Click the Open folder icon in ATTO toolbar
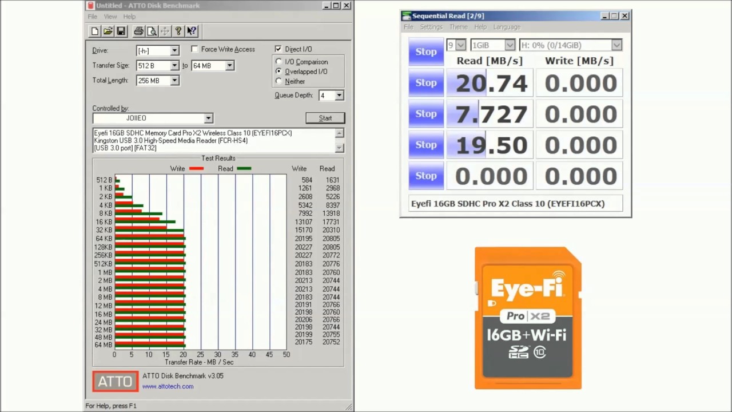Image resolution: width=732 pixels, height=412 pixels. pos(108,31)
